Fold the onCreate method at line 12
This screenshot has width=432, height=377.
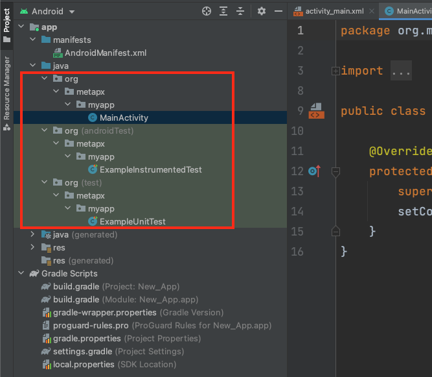[x=335, y=172]
